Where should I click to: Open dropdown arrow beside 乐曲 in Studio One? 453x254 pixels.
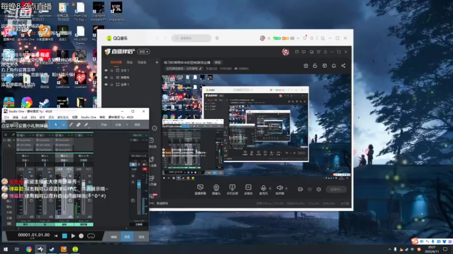[x=127, y=125]
